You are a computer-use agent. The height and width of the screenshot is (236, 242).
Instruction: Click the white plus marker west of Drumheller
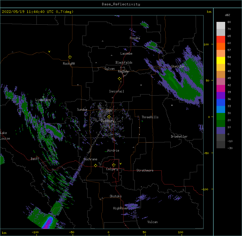point(172,105)
